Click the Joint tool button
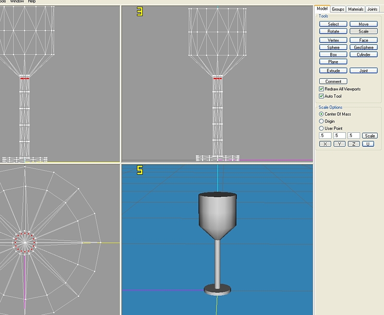Screen dimensions: 384x315 [363, 71]
